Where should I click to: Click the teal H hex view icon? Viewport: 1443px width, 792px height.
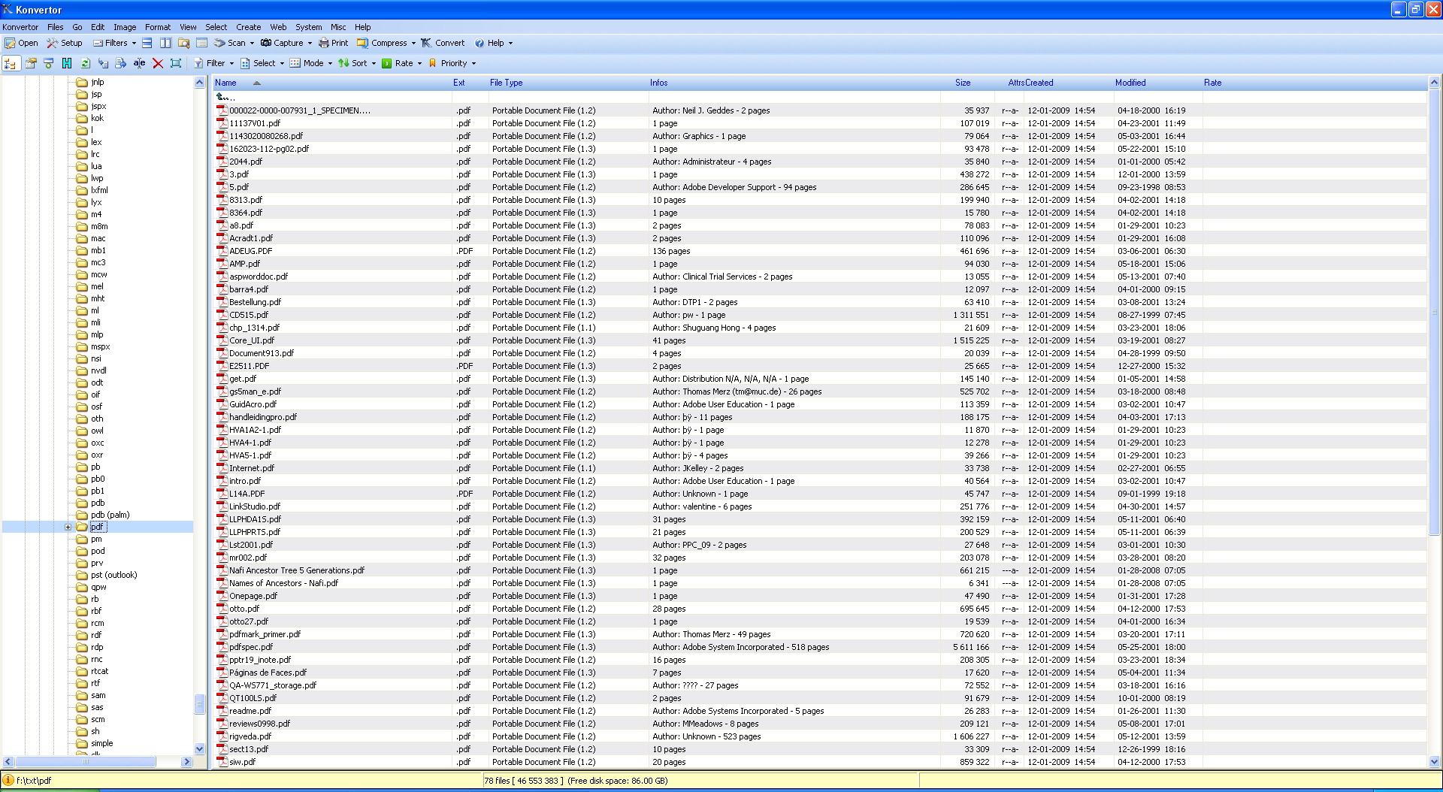pyautogui.click(x=67, y=63)
